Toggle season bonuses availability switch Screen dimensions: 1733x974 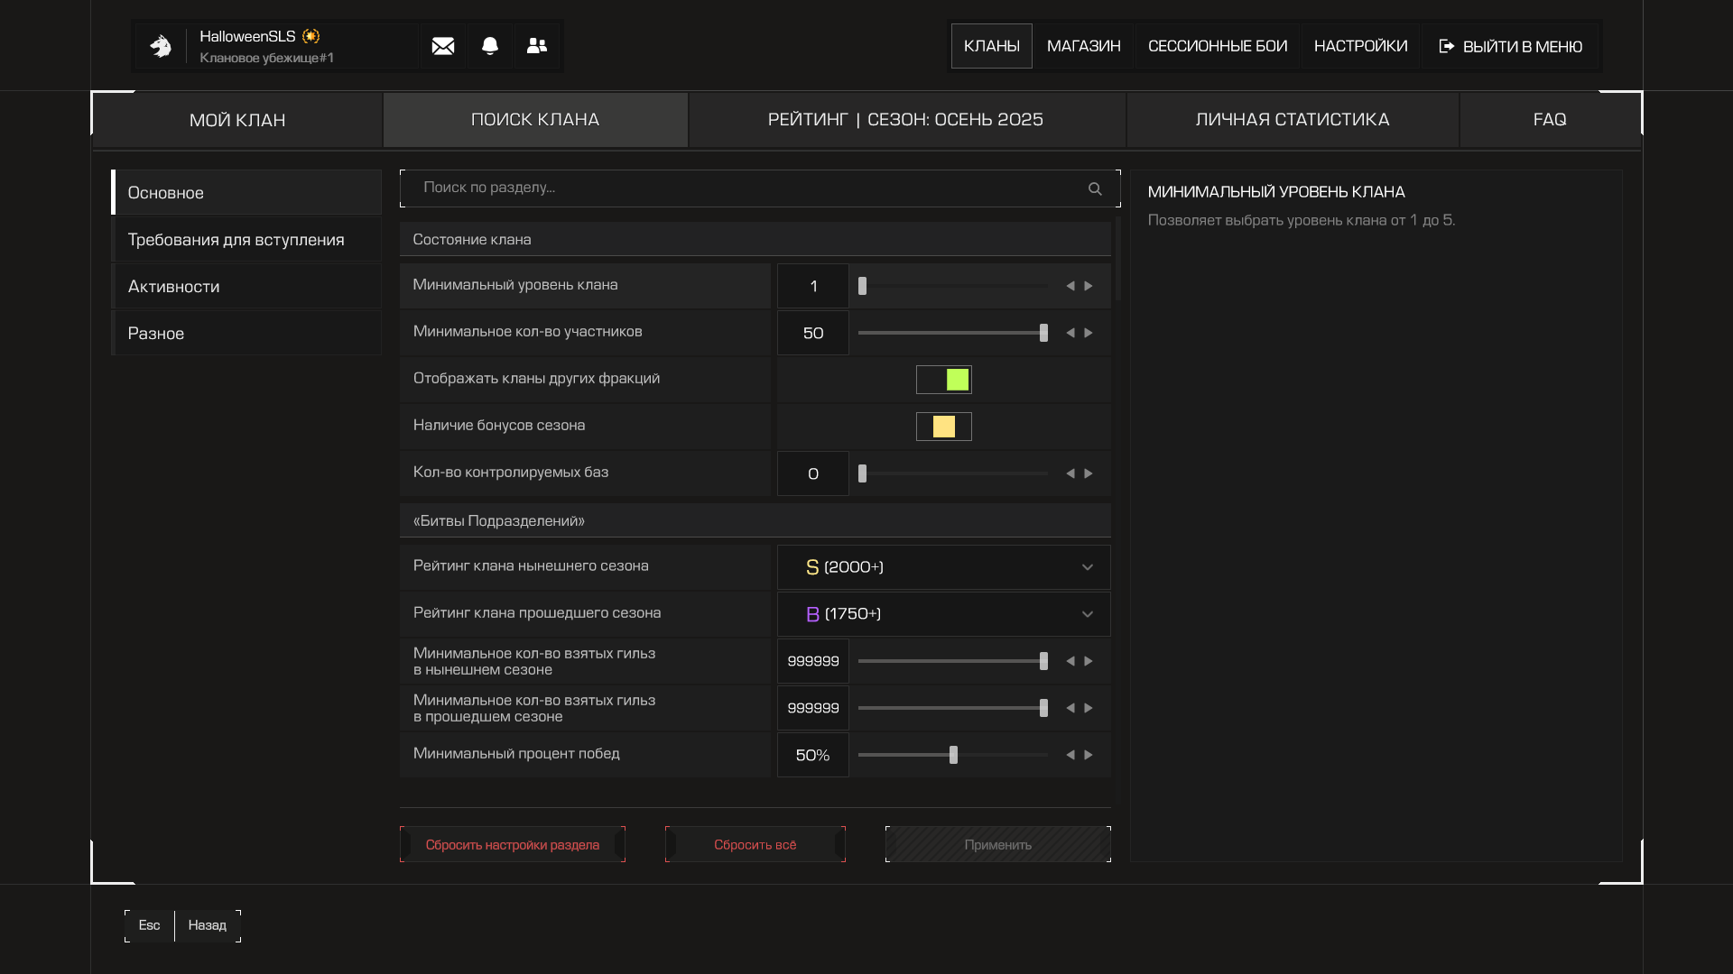point(944,427)
